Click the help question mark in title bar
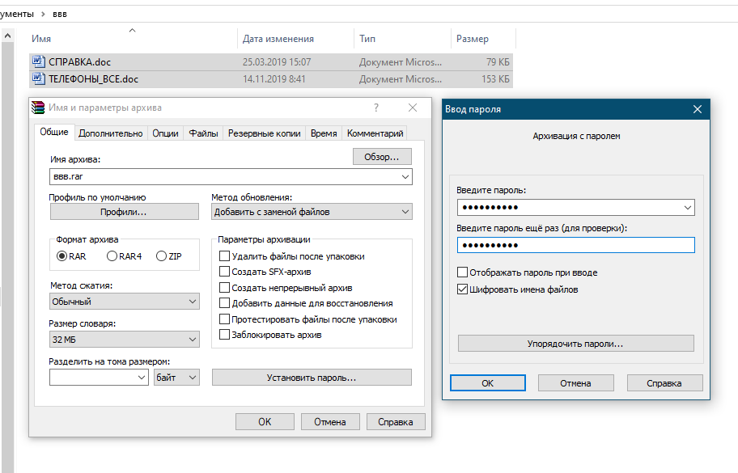Screen dimensions: 738x473 coord(376,108)
